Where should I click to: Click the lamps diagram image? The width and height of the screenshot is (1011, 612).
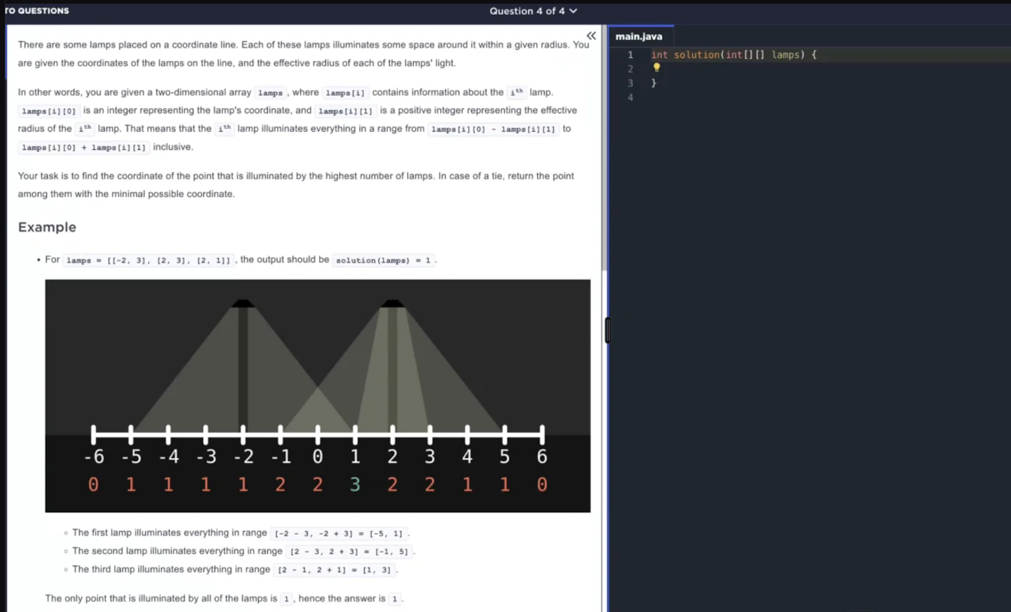(x=318, y=396)
